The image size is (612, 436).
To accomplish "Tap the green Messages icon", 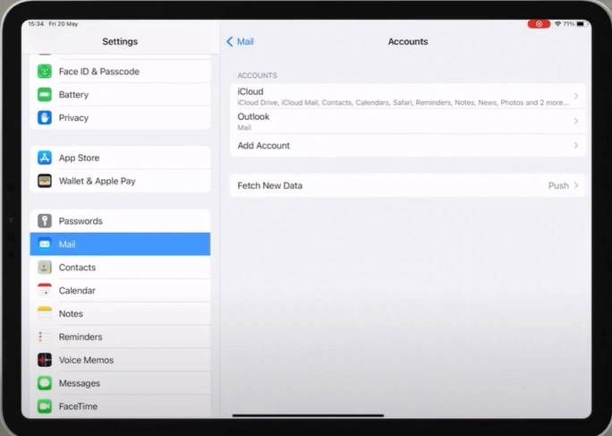I will pos(45,383).
